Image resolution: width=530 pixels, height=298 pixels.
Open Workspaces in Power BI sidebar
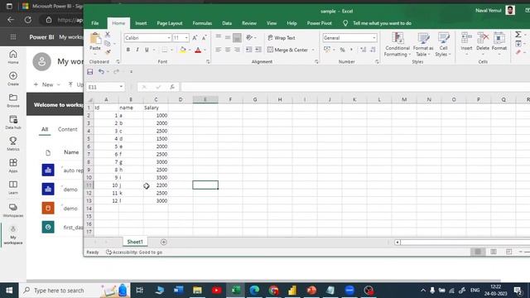13,209
